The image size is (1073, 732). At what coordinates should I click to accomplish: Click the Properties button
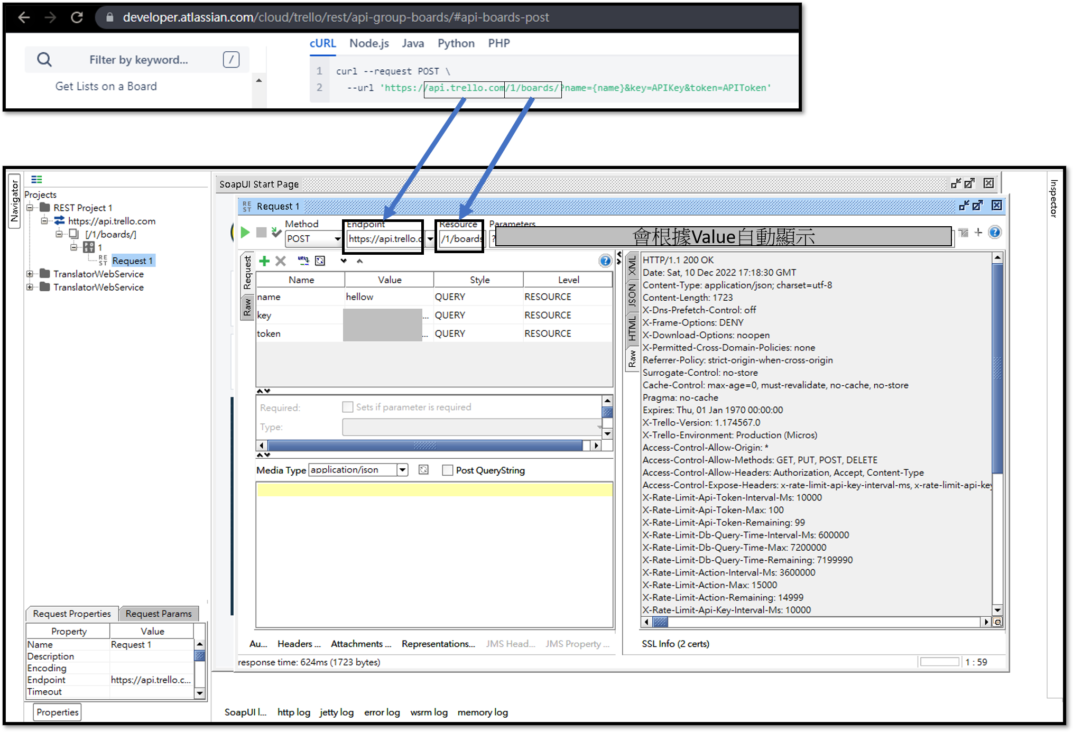click(58, 712)
